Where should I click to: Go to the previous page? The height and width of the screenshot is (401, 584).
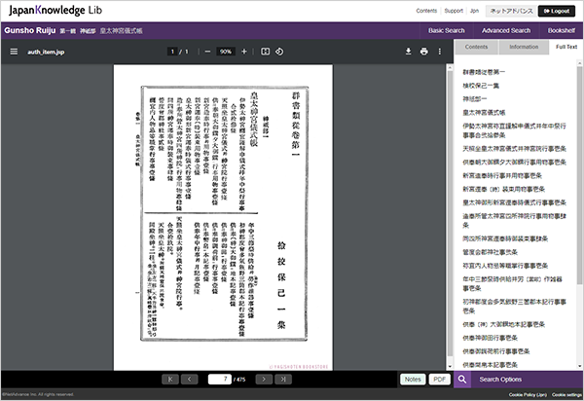[x=190, y=379]
